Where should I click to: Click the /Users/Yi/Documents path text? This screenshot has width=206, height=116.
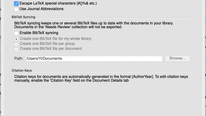pyautogui.click(x=44, y=59)
